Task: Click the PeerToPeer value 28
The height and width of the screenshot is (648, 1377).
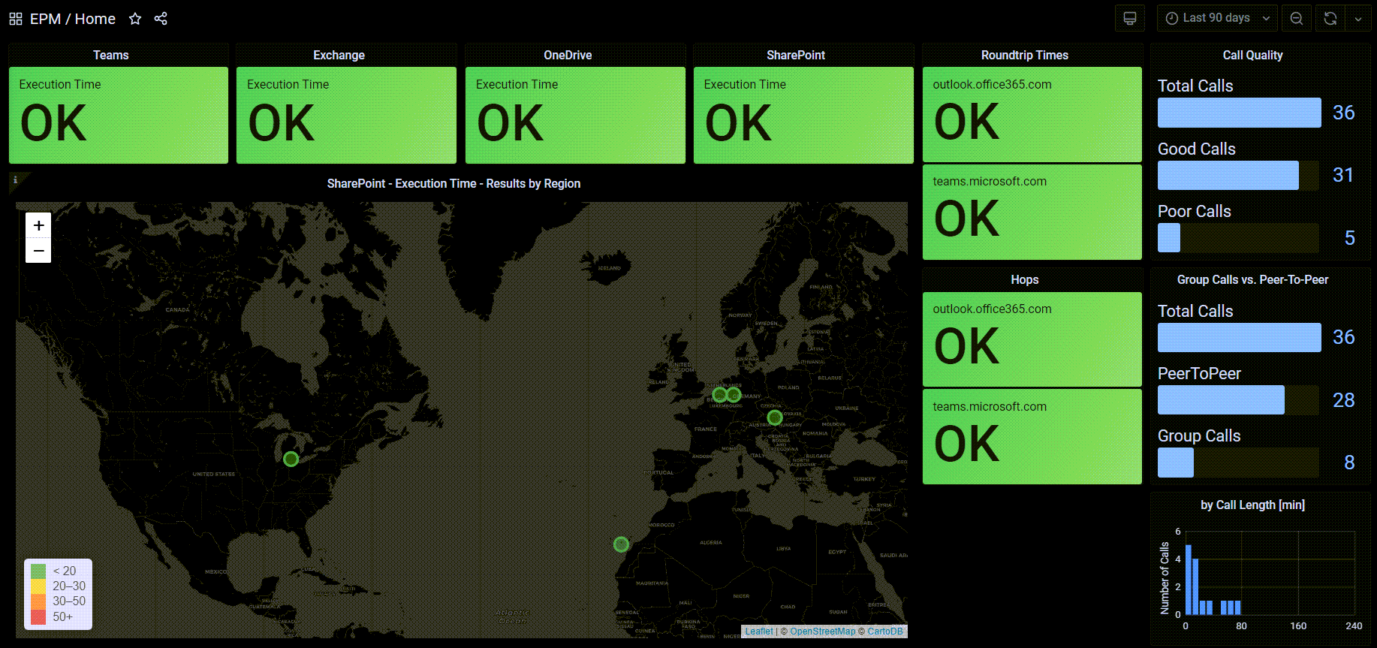Action: [x=1344, y=400]
